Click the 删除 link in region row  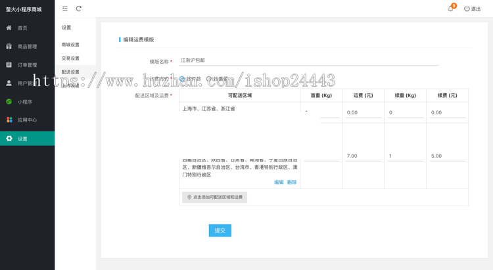tap(292, 182)
